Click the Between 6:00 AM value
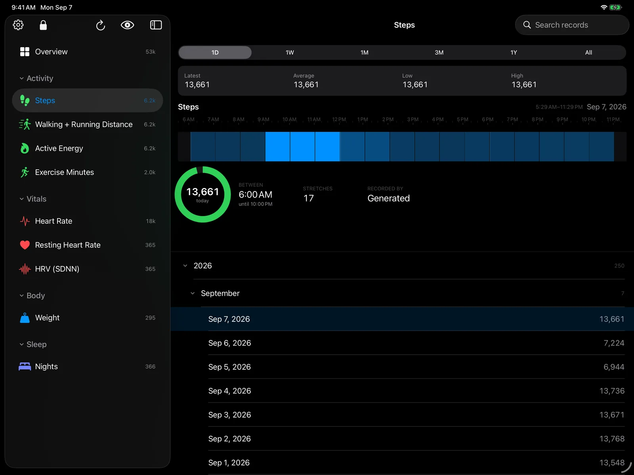 point(256,194)
